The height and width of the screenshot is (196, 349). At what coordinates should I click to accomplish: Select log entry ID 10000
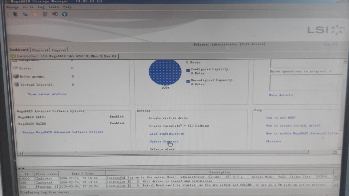pyautogui.click(x=176, y=178)
